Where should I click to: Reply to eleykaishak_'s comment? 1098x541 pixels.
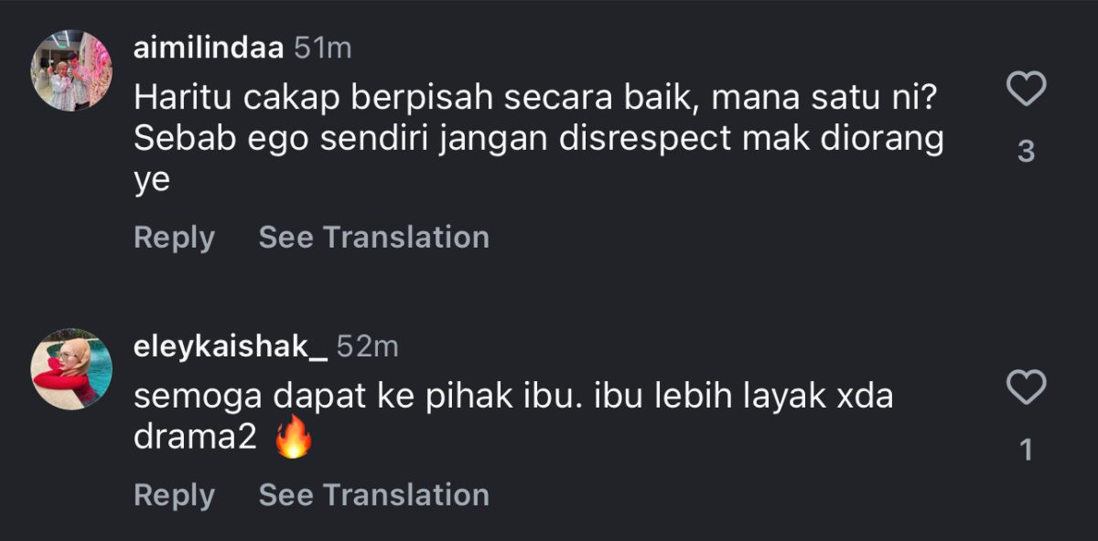(x=174, y=495)
